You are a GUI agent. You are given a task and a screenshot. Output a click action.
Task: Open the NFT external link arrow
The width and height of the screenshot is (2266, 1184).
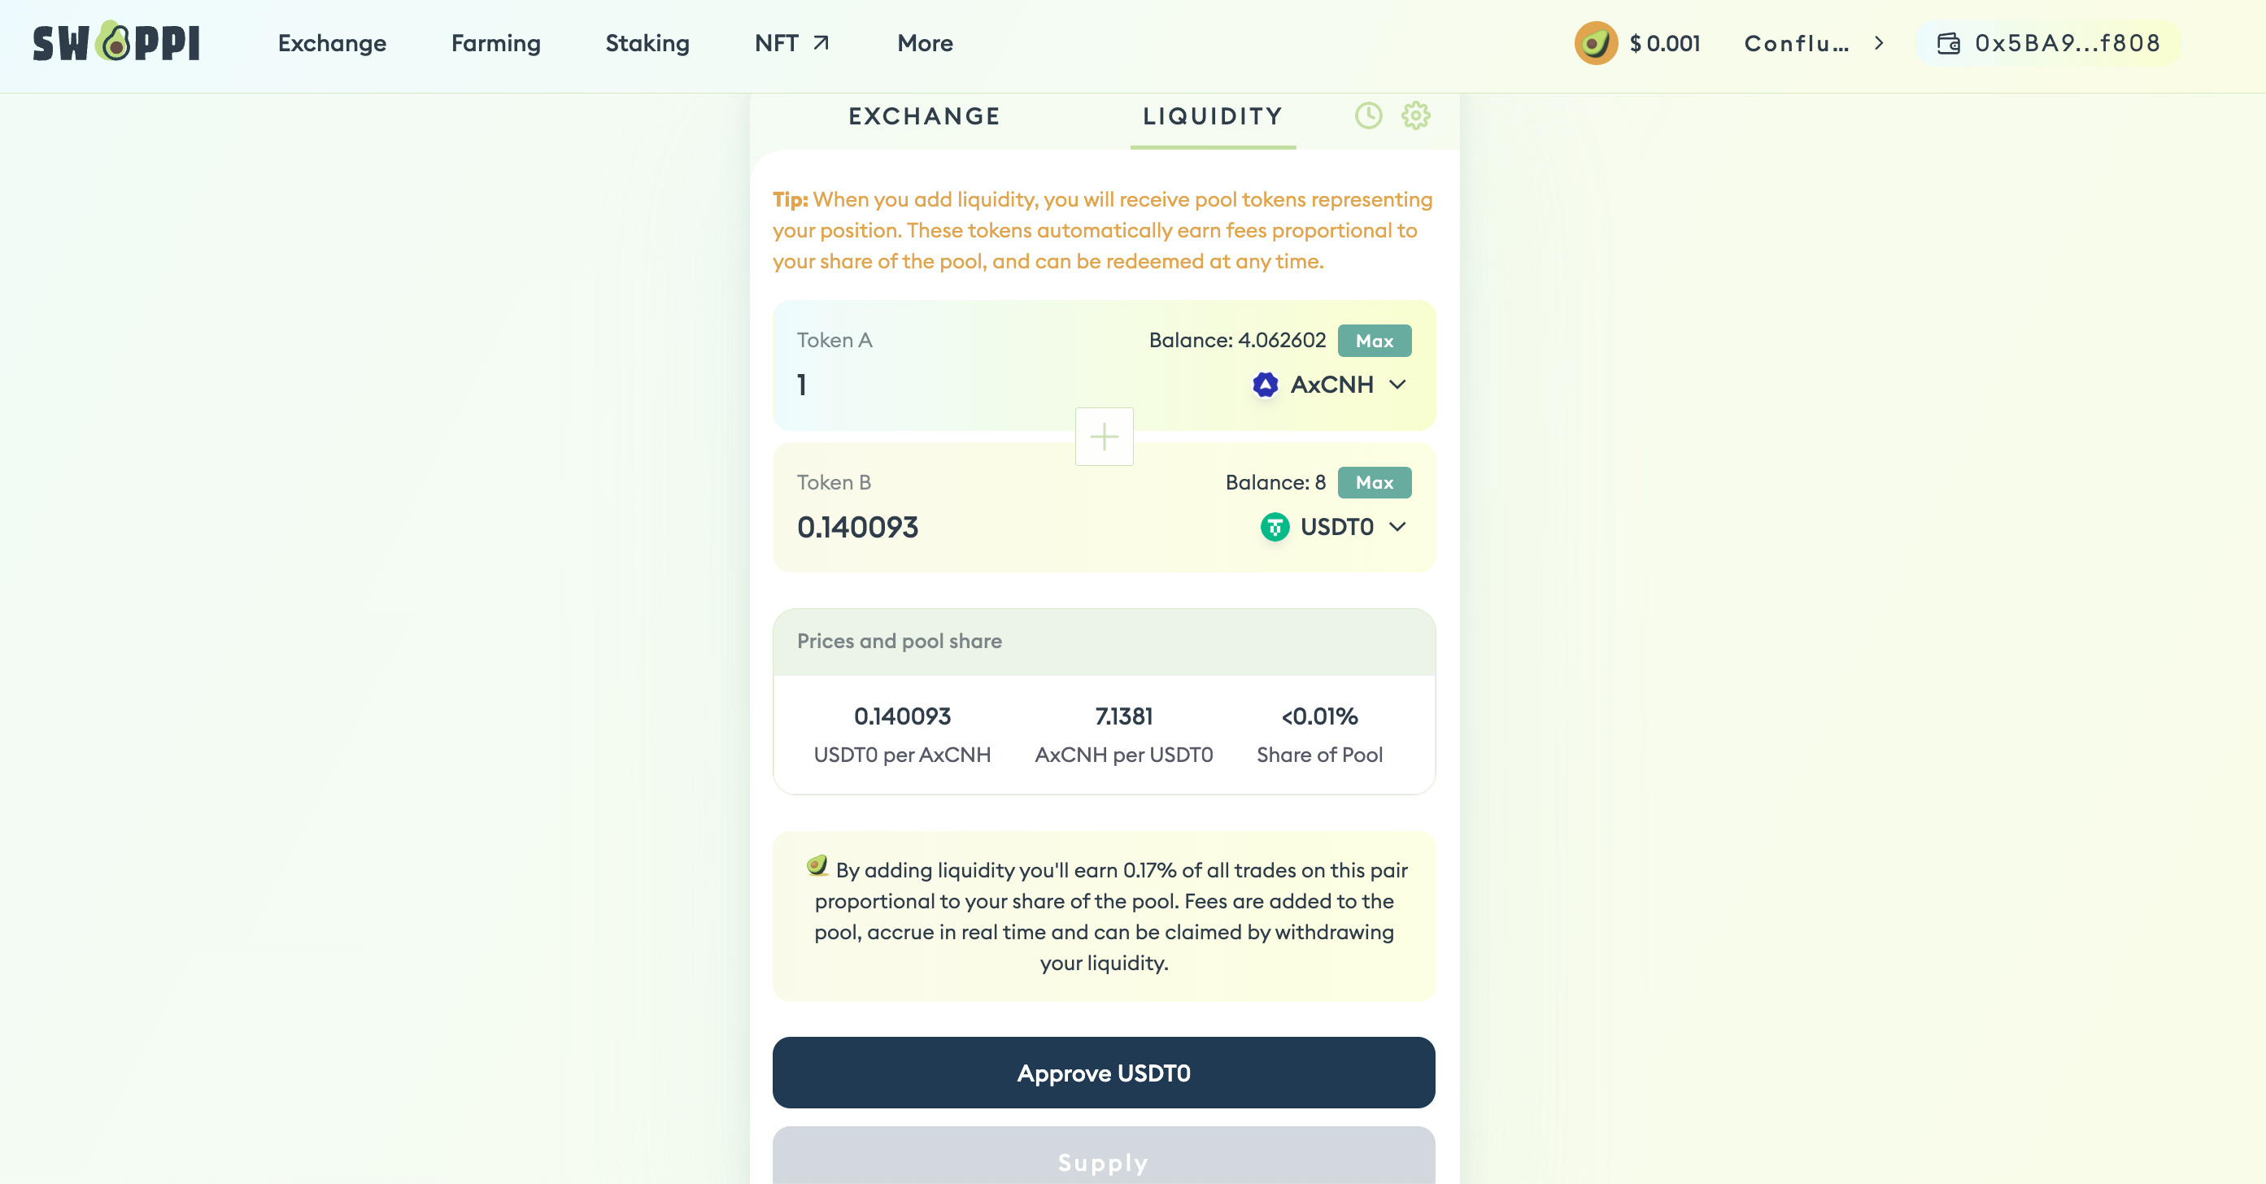click(821, 42)
